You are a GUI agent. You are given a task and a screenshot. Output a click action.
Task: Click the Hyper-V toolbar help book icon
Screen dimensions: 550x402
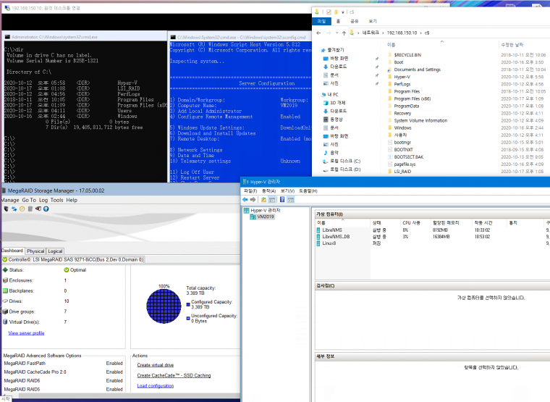coord(282,200)
